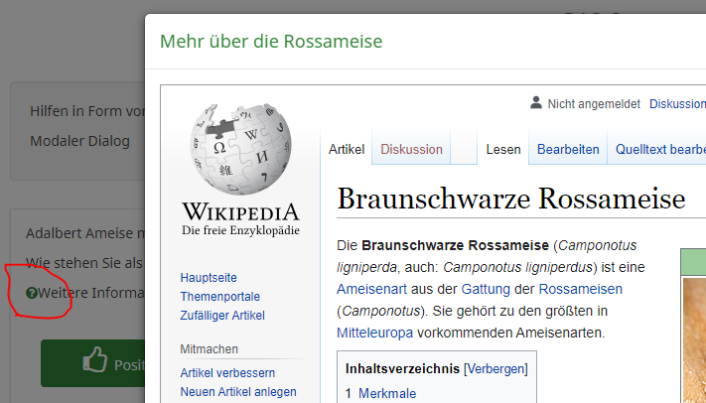Follow the Ameisenart link
This screenshot has height=403, width=706.
370,289
